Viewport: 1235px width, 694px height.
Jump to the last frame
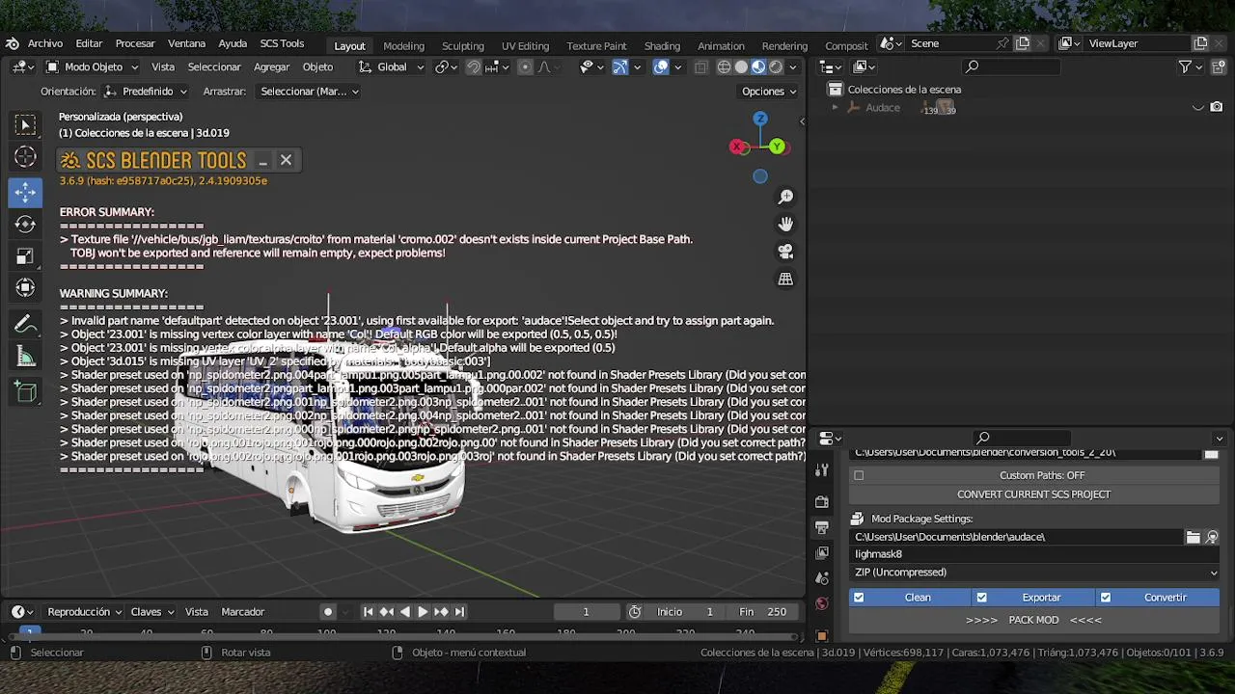[x=459, y=612]
